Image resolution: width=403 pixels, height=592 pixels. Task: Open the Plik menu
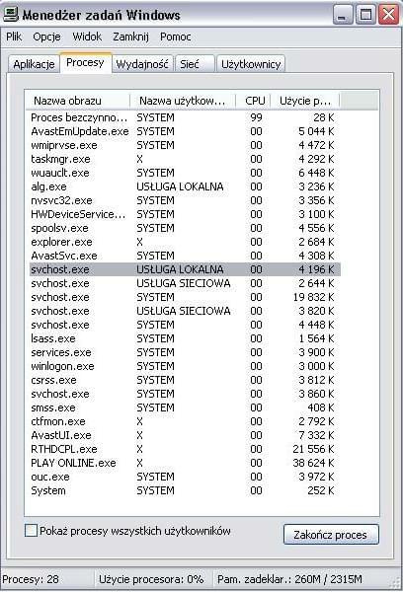14,37
